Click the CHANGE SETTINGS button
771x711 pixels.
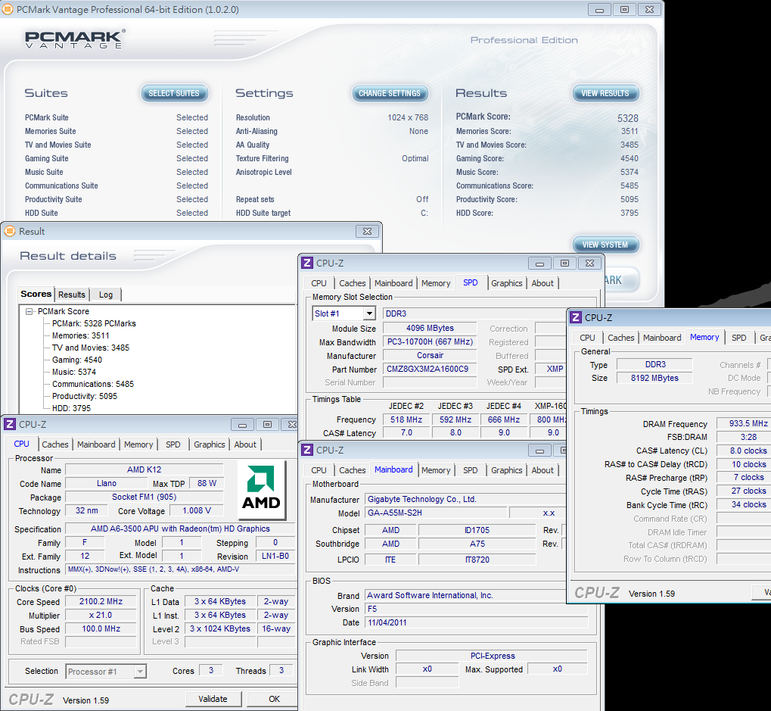pos(390,93)
